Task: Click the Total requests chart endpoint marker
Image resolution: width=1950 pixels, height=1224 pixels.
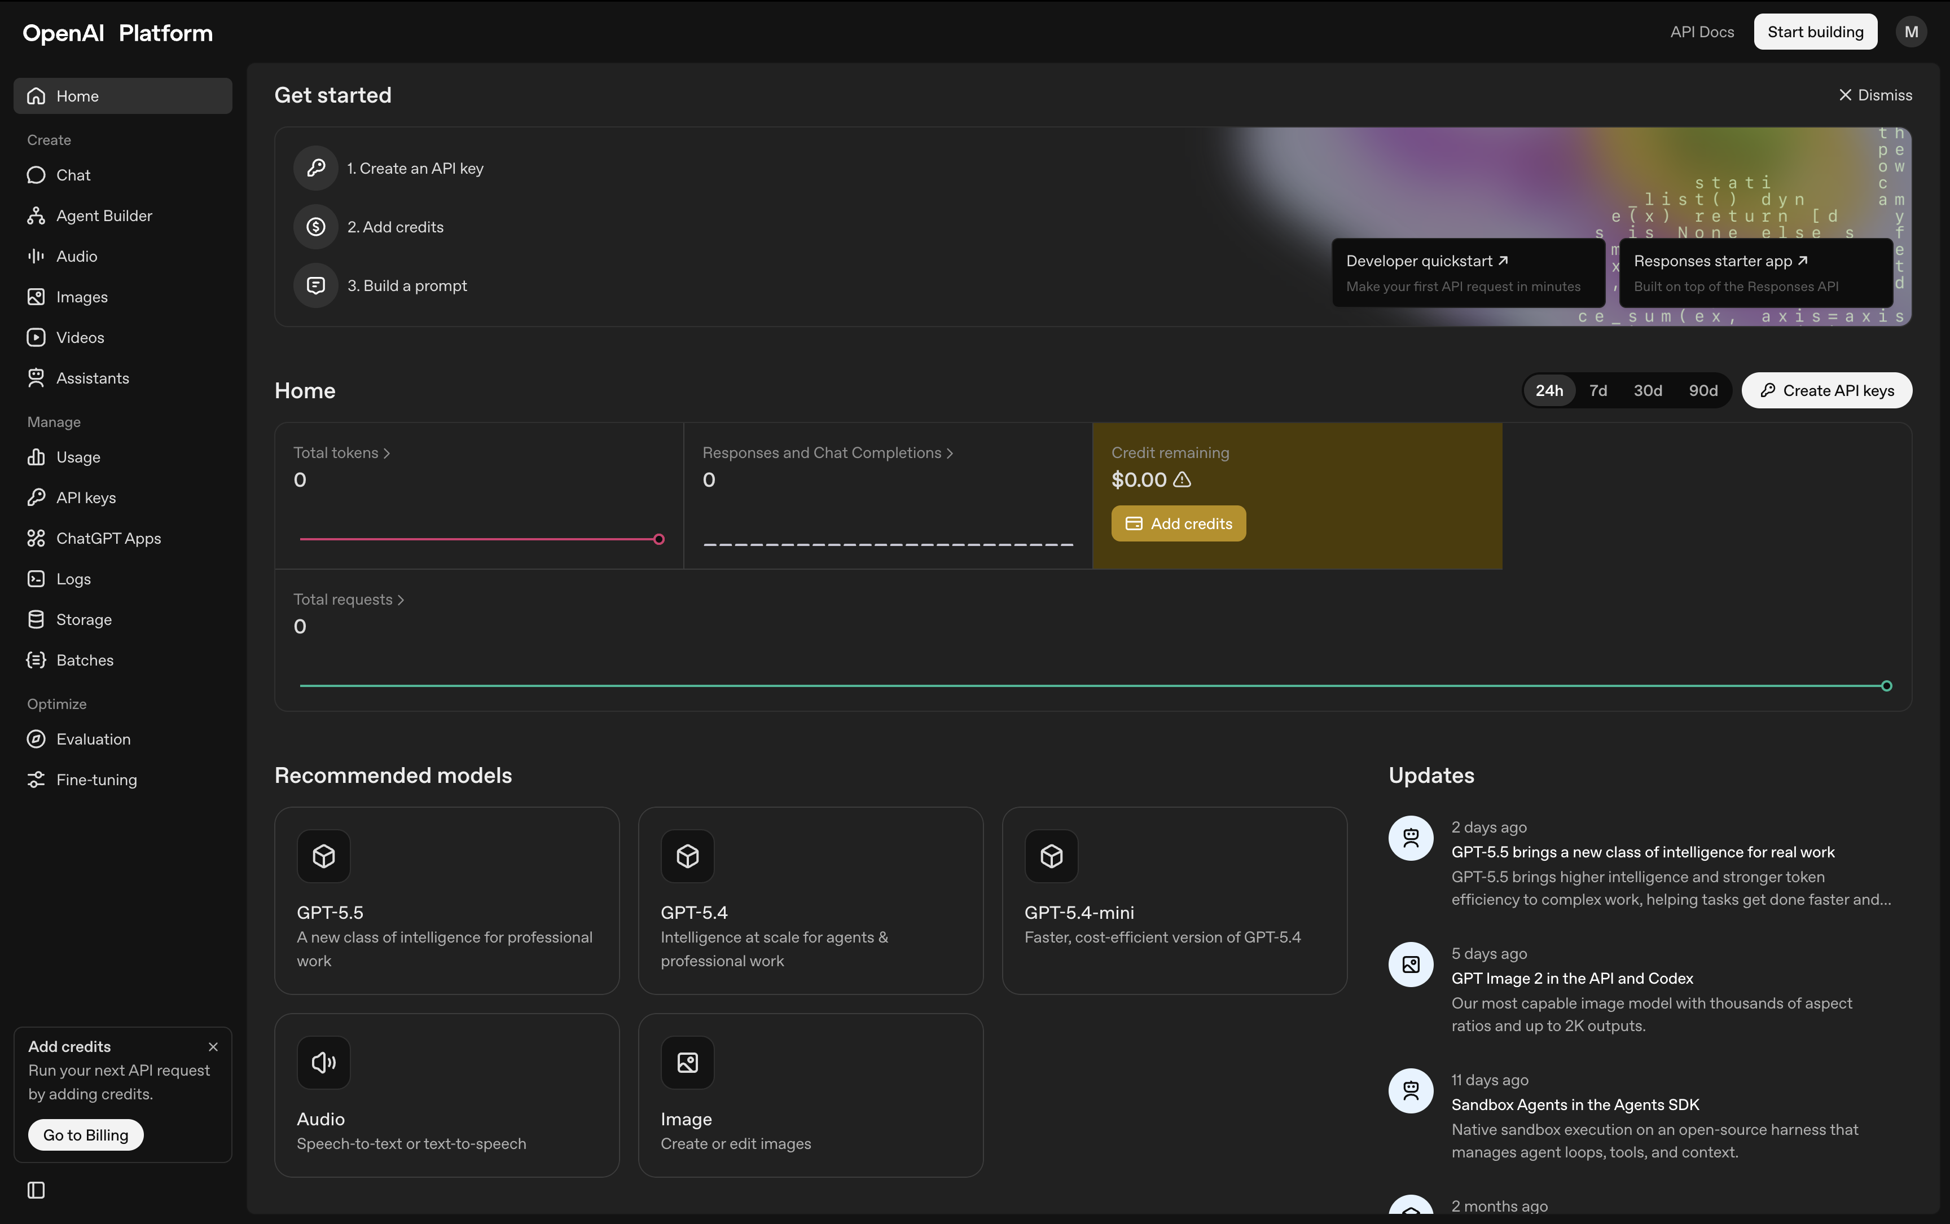Action: coord(1886,686)
